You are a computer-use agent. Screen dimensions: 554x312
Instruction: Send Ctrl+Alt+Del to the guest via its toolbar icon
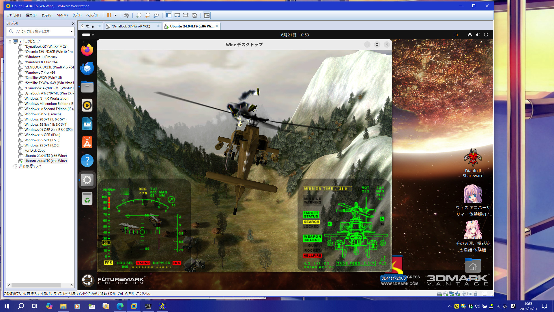126,15
